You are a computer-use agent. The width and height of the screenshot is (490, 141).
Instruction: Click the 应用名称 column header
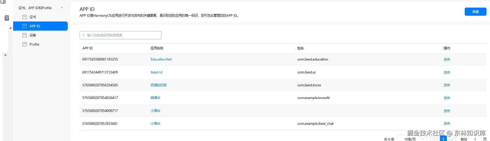pos(157,48)
